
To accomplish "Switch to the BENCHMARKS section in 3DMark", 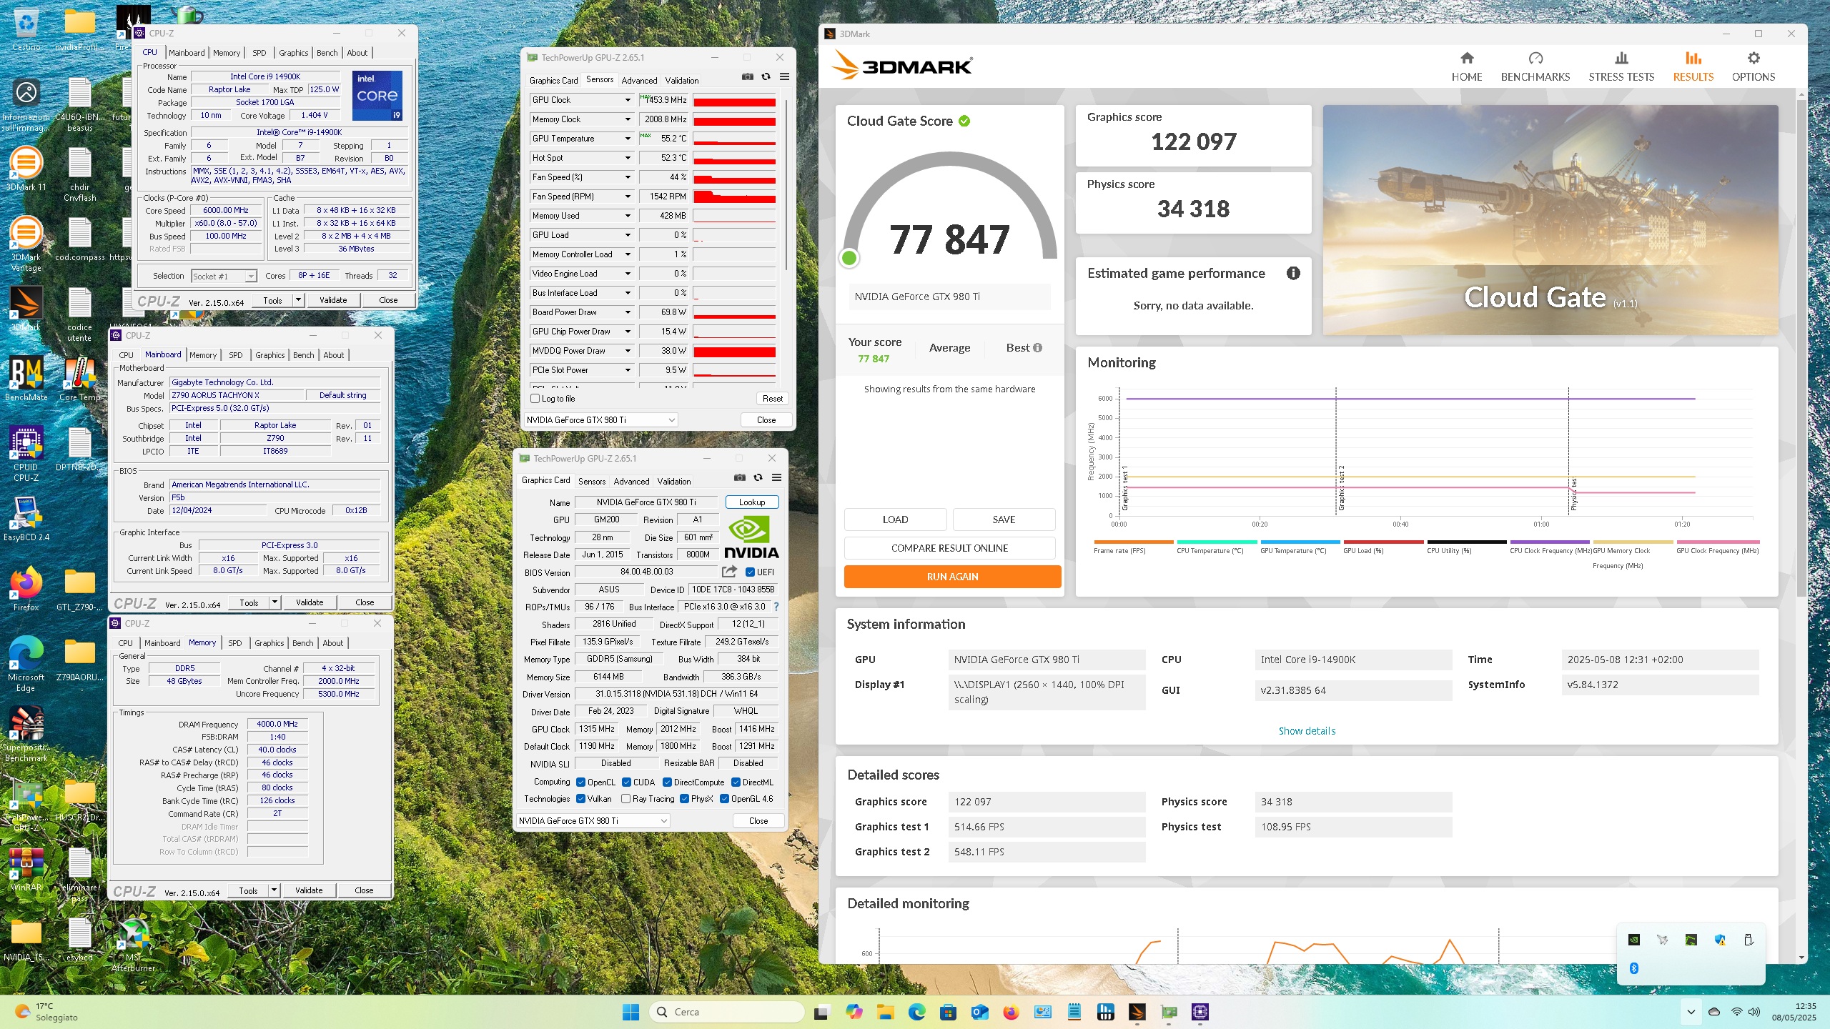I will pos(1535,67).
